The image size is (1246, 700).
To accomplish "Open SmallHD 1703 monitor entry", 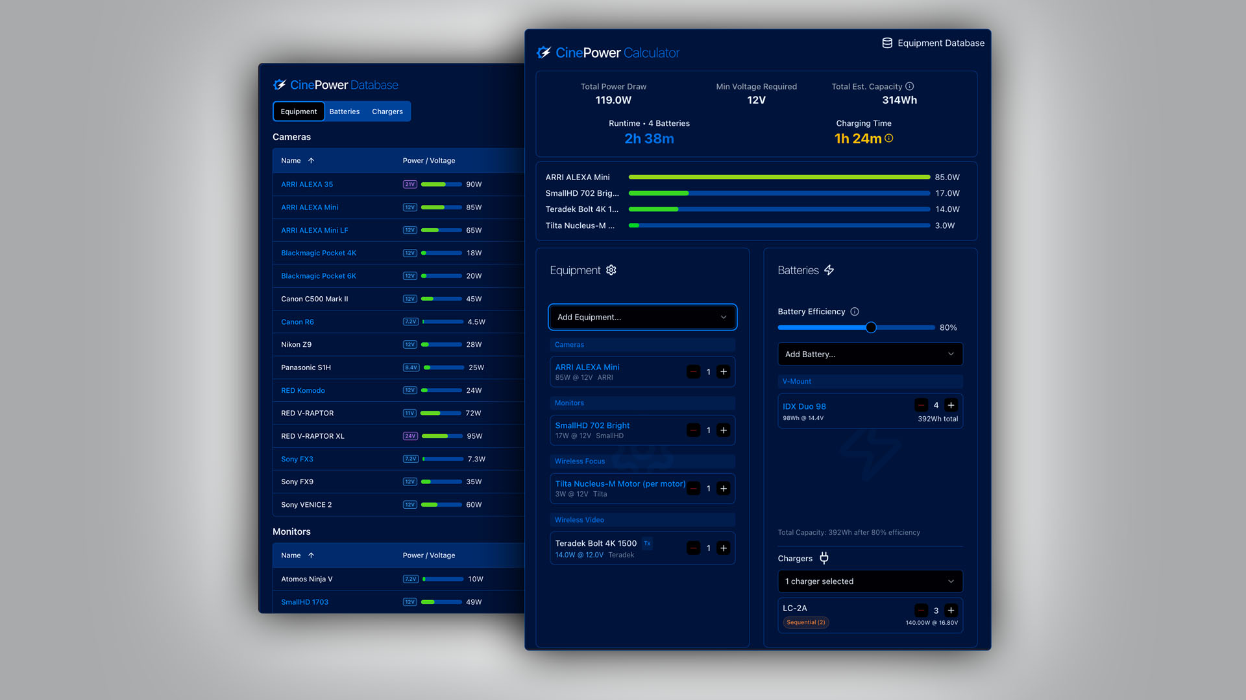I will click(304, 602).
